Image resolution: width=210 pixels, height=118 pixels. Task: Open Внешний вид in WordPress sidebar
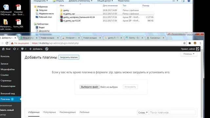(8, 93)
